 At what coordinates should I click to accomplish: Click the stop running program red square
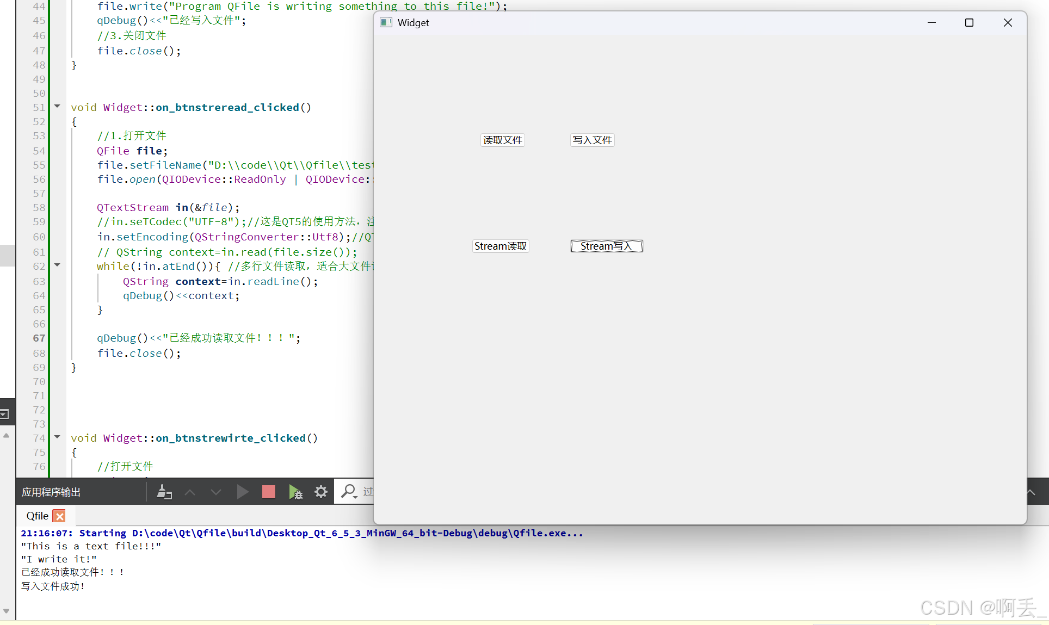[269, 492]
